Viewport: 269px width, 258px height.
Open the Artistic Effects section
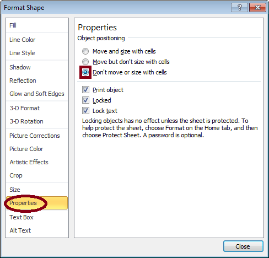(x=37, y=162)
